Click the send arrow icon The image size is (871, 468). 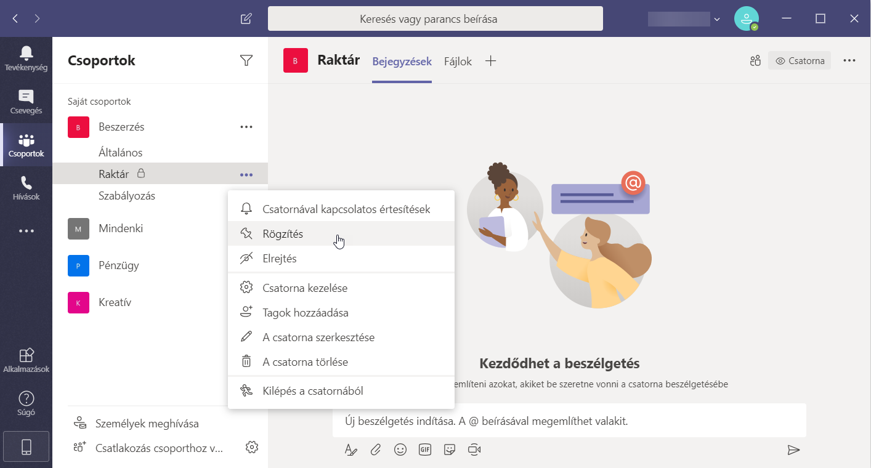[793, 450]
